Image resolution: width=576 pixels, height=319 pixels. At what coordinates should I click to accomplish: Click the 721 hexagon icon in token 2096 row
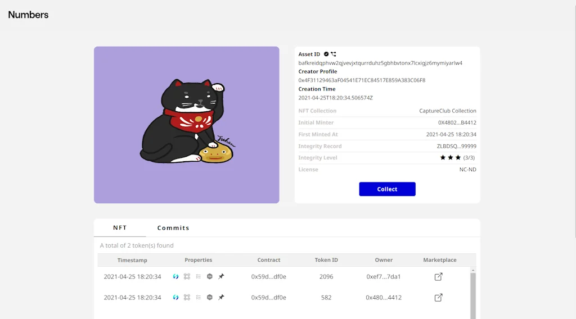[210, 276]
